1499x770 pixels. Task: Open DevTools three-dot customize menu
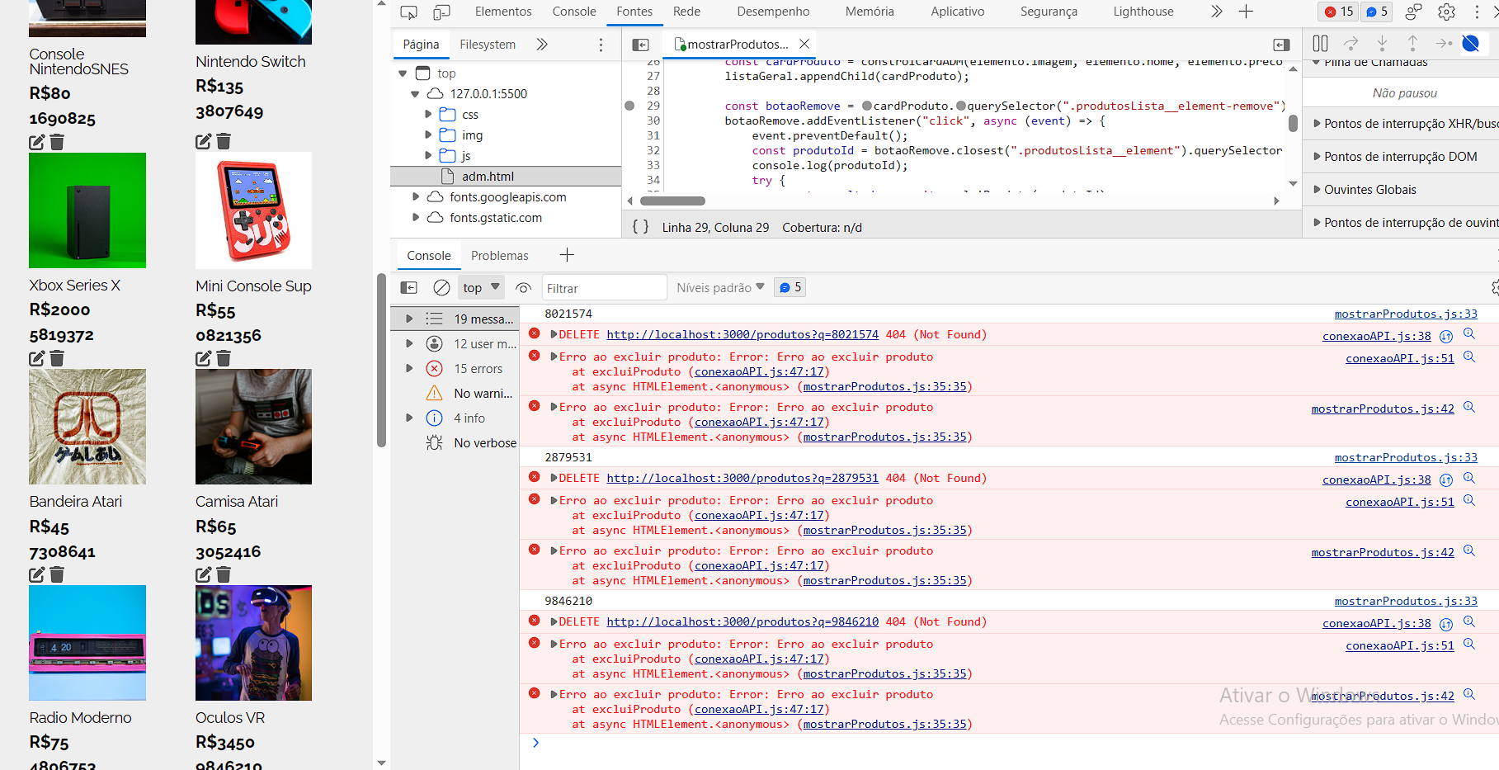(1477, 12)
